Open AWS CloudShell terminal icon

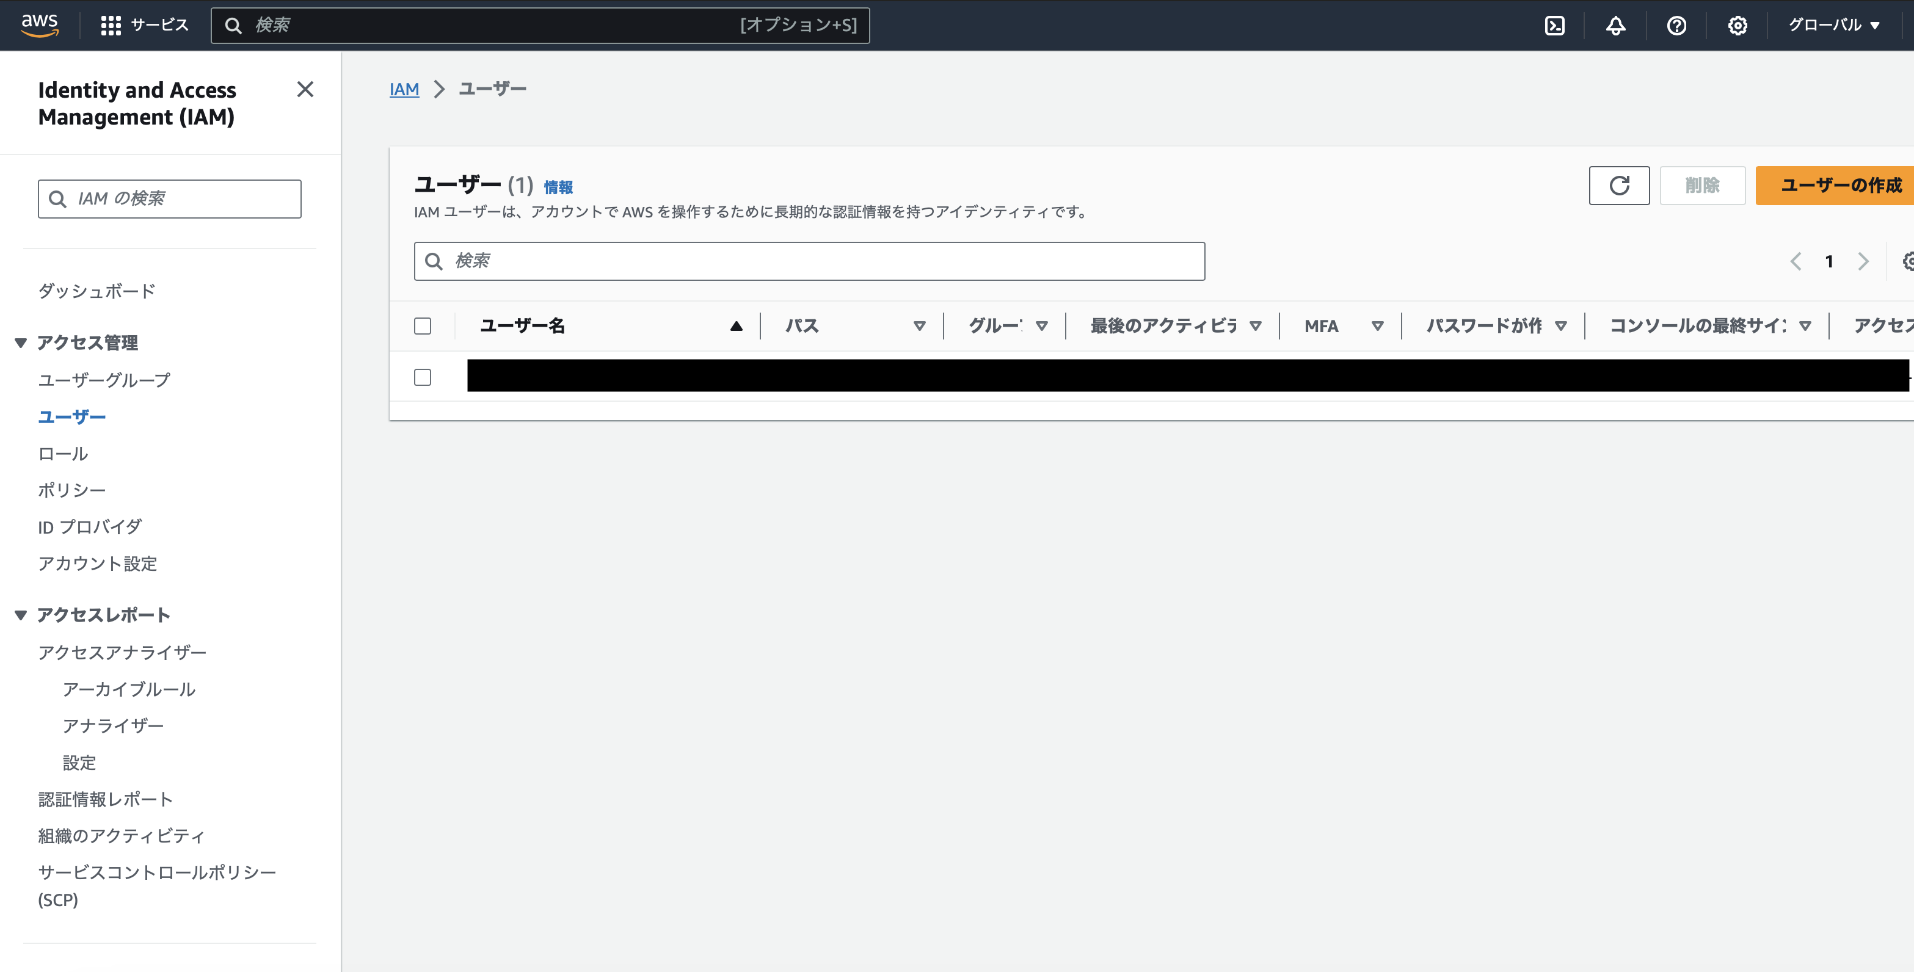click(1554, 26)
